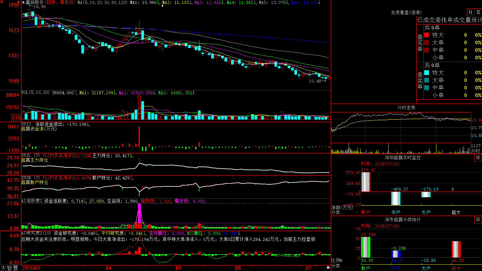The image size is (482, 271).
Task: Switch to 柱 bar view
Action: pyautogui.click(x=471, y=12)
